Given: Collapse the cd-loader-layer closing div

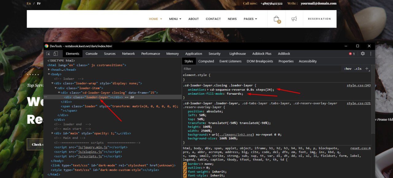Looking at the screenshot, I should click(x=59, y=93).
